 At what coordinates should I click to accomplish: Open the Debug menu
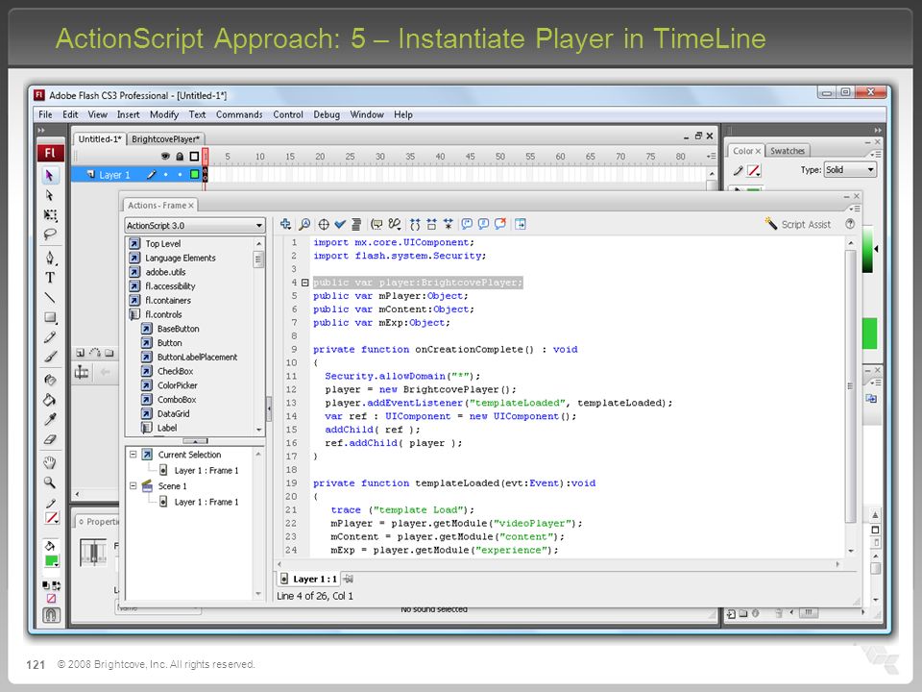327,114
